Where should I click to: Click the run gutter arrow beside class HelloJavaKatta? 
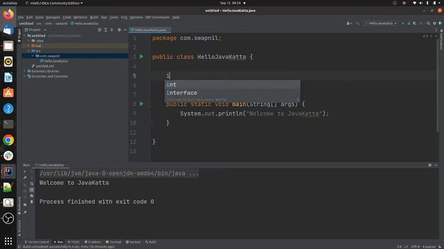coord(142,57)
